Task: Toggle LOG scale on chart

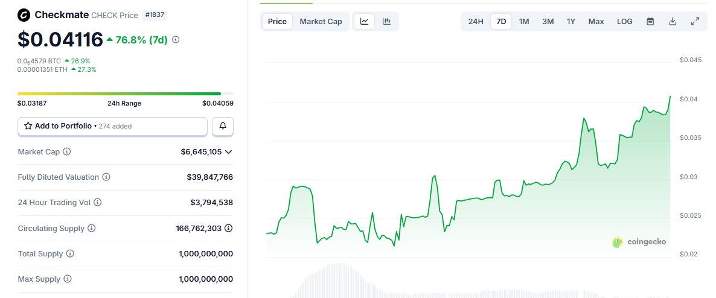Action: (x=625, y=22)
